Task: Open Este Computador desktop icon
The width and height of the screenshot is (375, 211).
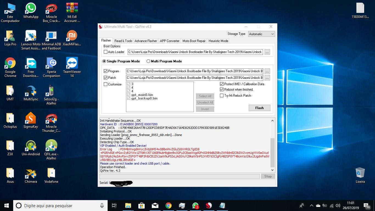Action: pos(10,12)
